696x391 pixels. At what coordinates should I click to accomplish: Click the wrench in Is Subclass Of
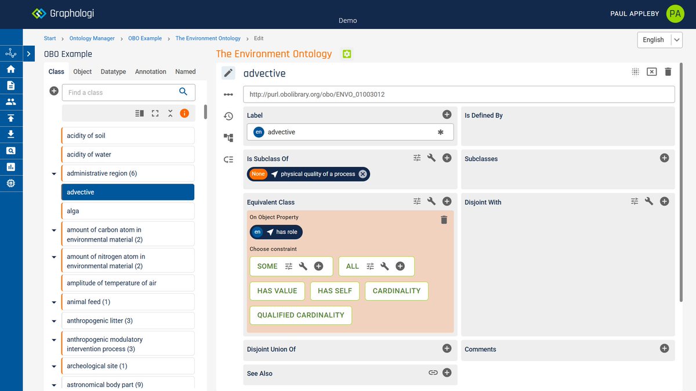coord(432,158)
